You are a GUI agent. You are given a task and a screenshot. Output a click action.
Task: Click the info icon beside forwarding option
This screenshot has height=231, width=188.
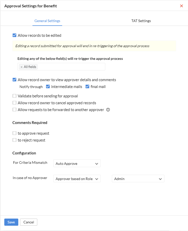108,110
